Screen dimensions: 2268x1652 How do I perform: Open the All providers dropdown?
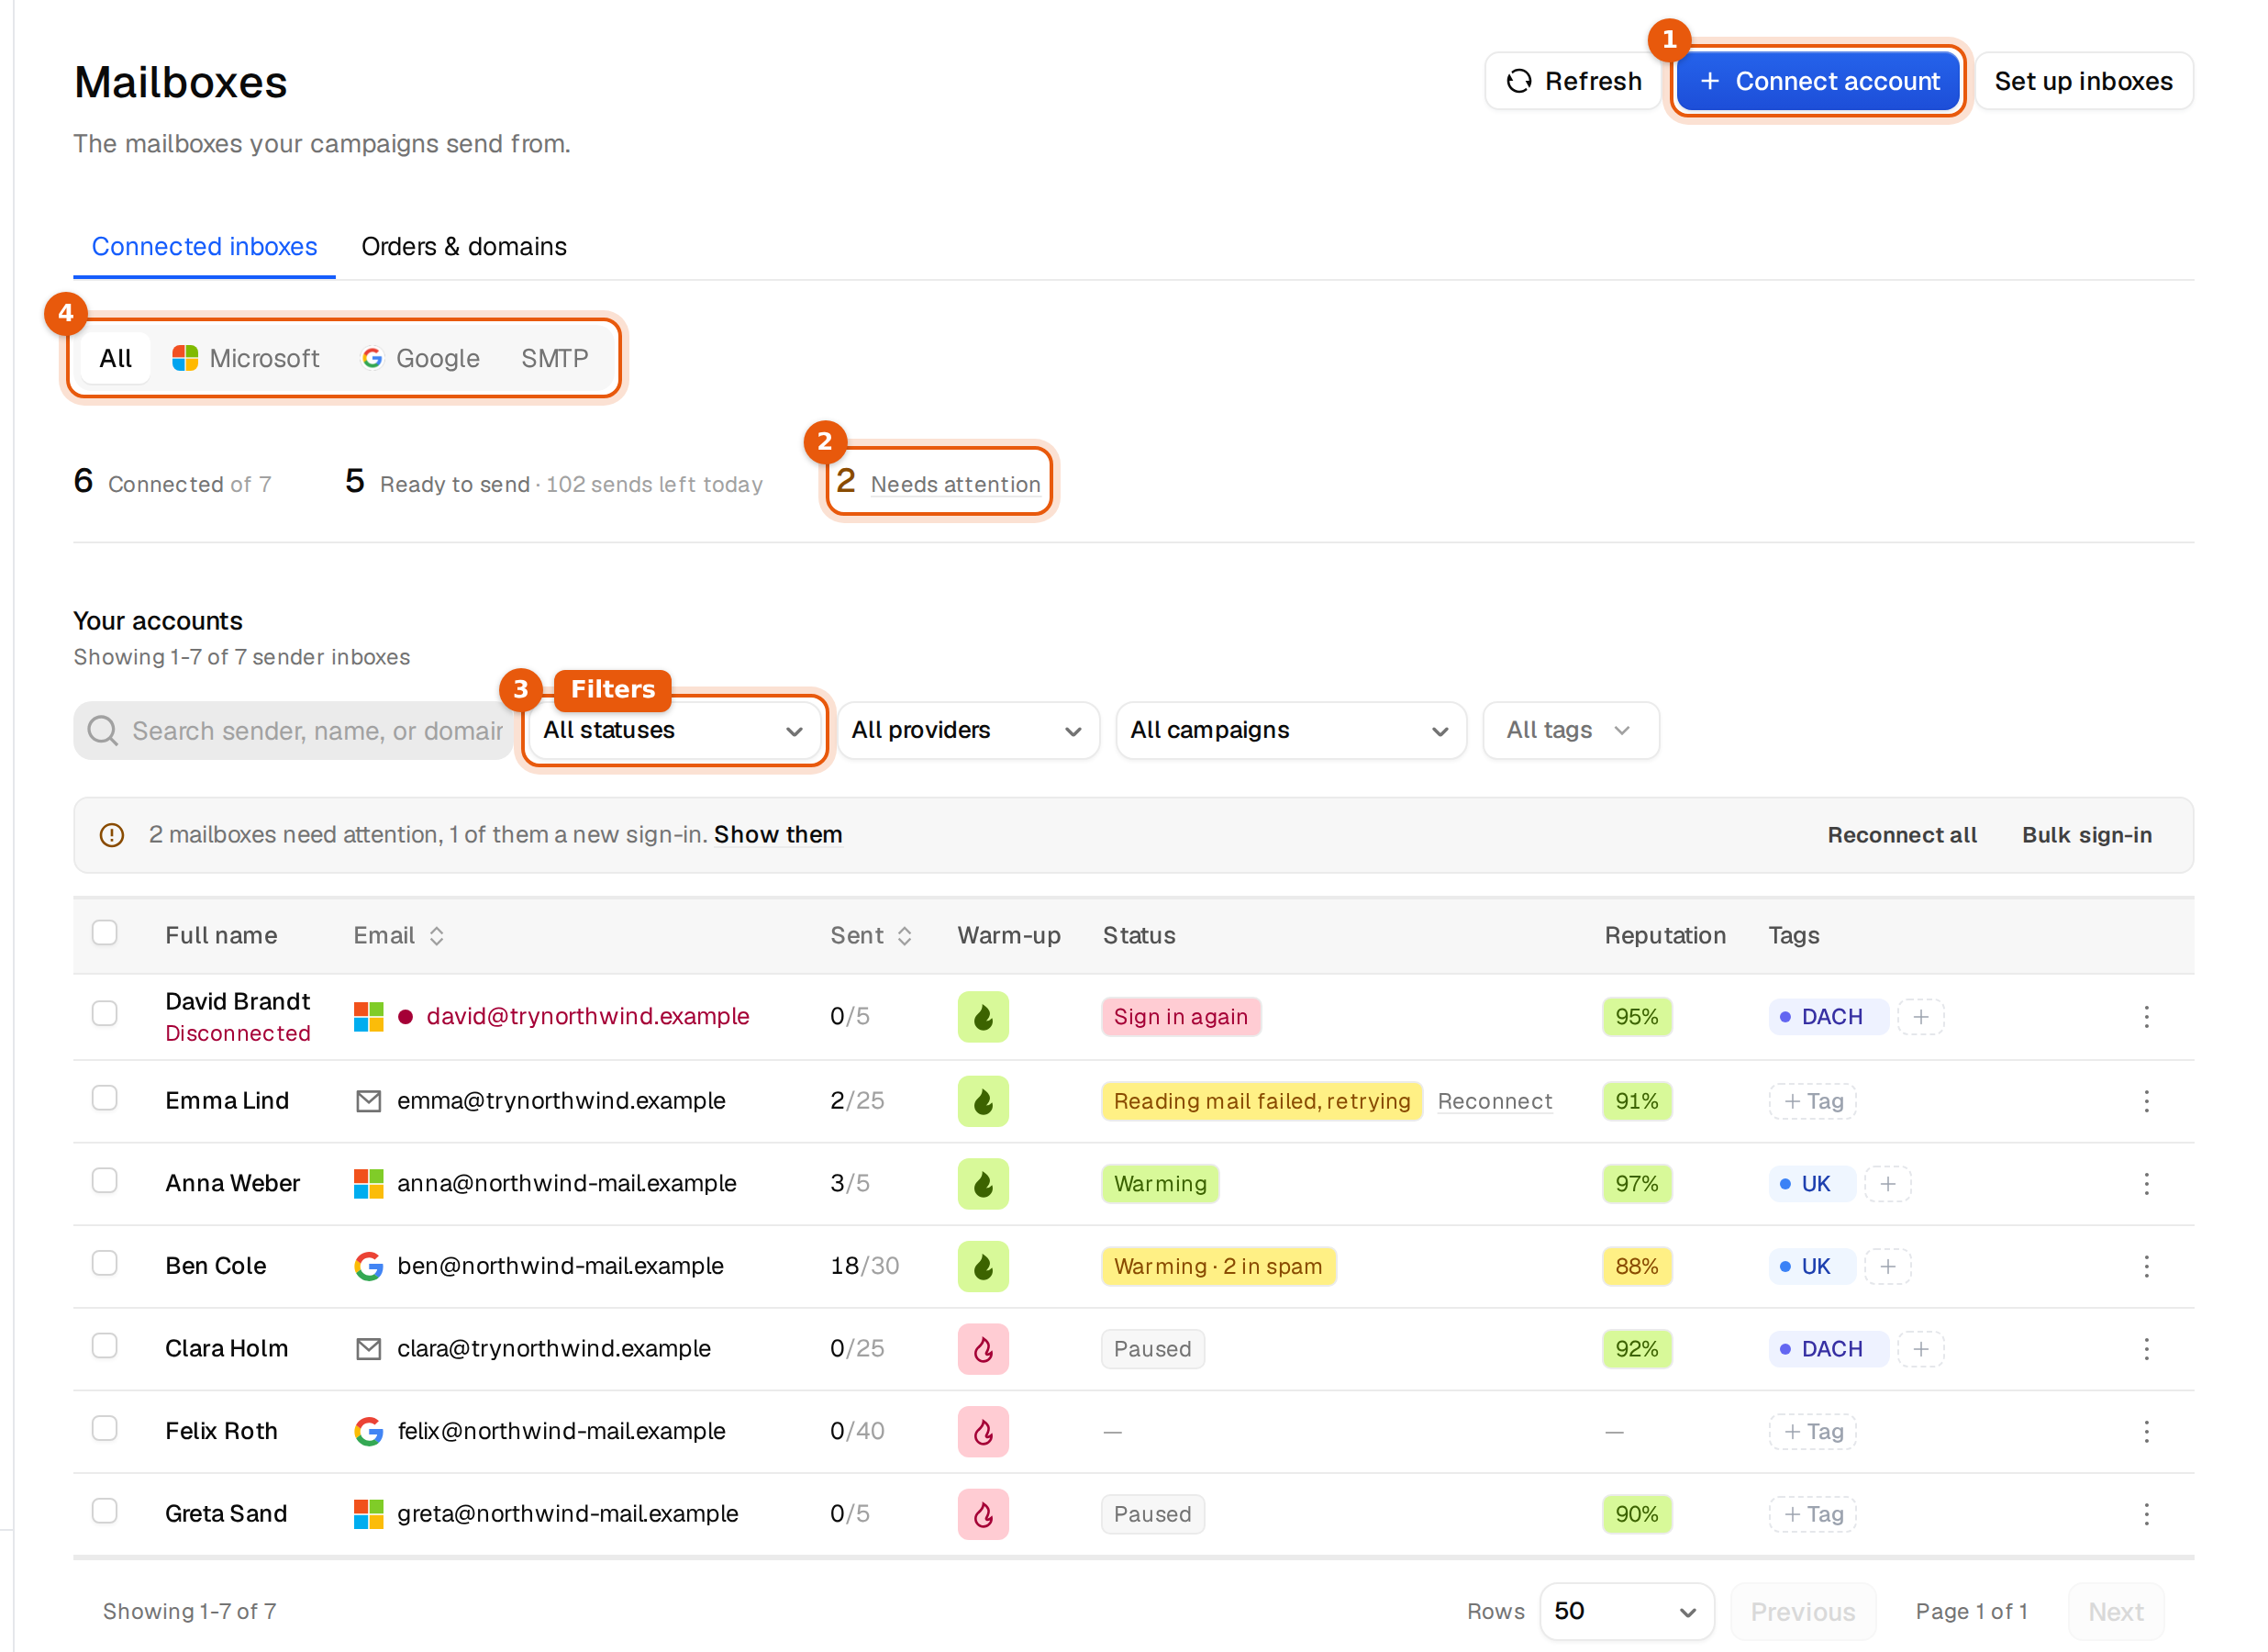pos(968,731)
